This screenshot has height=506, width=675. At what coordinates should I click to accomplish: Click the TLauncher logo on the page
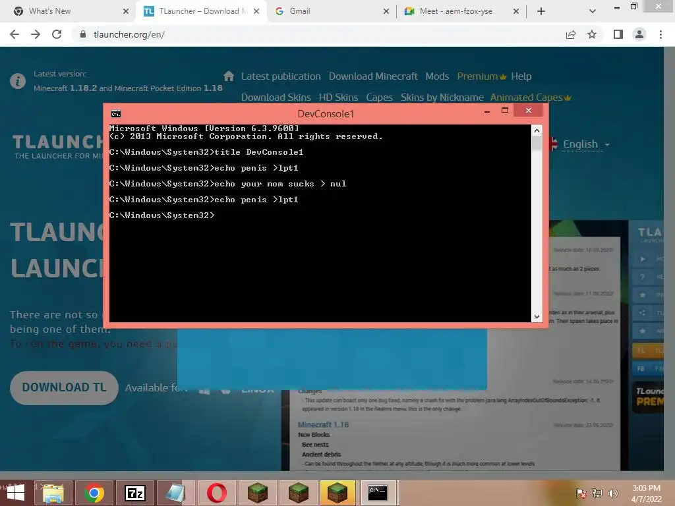click(57, 146)
